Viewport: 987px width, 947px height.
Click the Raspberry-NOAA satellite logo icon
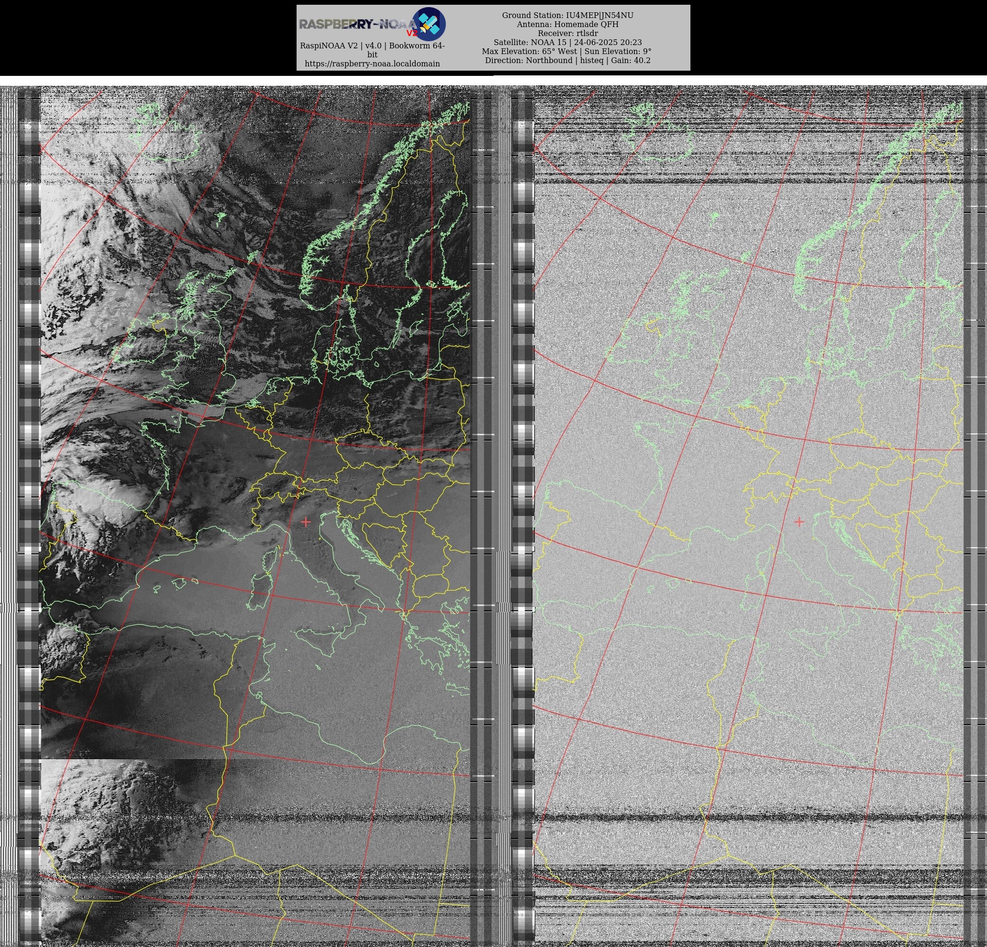coord(428,24)
